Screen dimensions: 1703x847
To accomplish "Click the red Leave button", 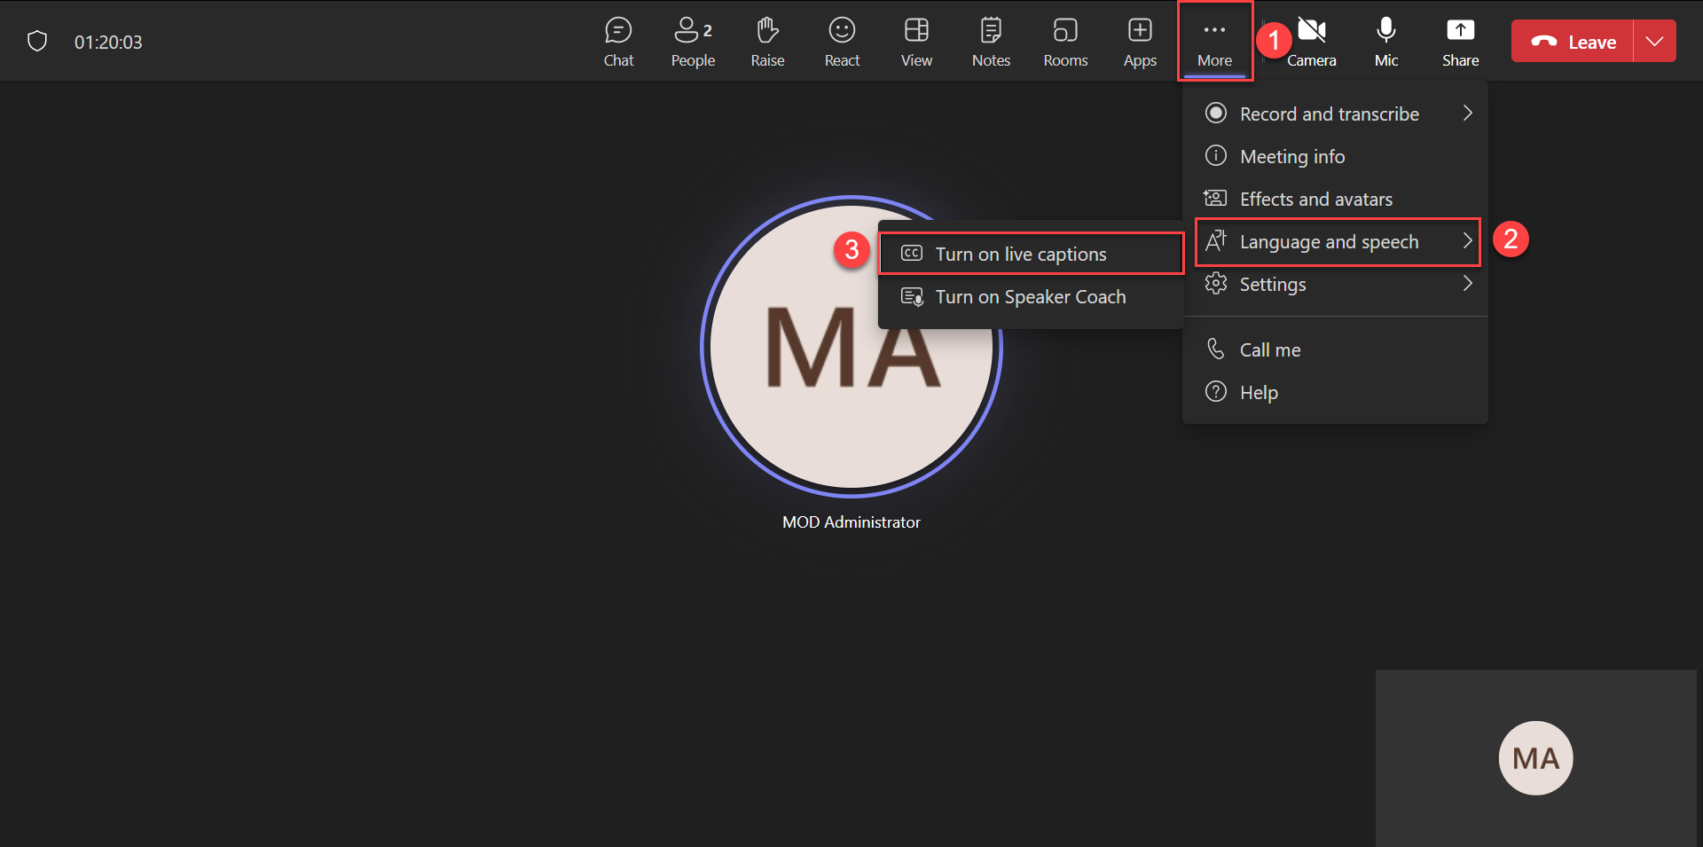I will point(1573,42).
